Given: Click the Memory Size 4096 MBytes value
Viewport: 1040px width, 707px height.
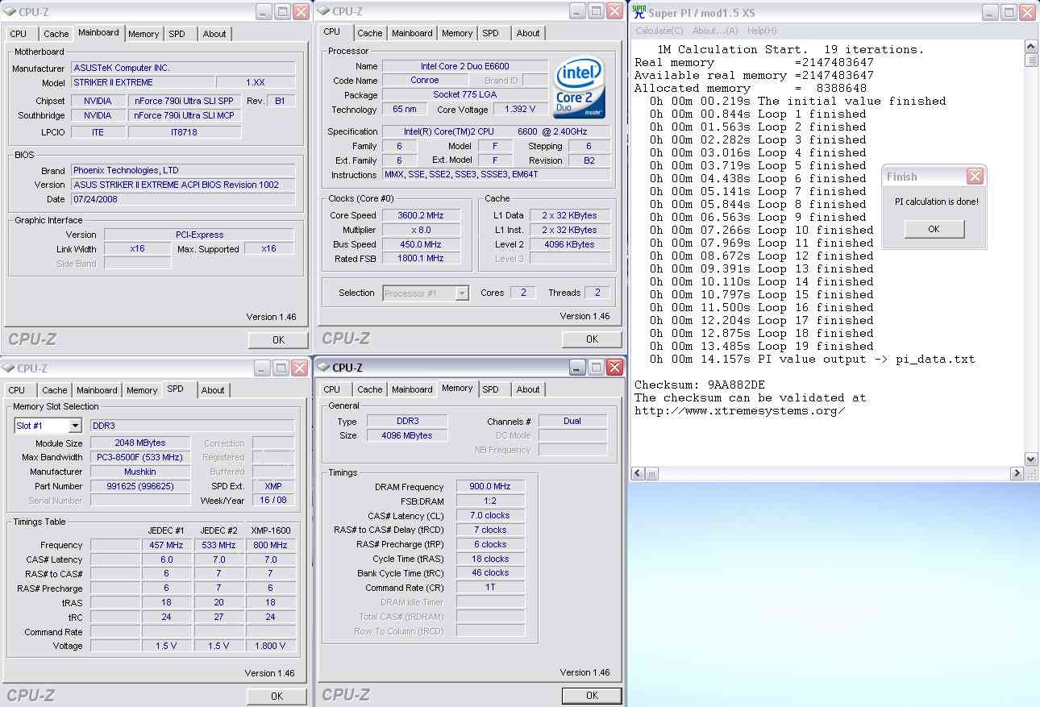Looking at the screenshot, I should tap(407, 435).
